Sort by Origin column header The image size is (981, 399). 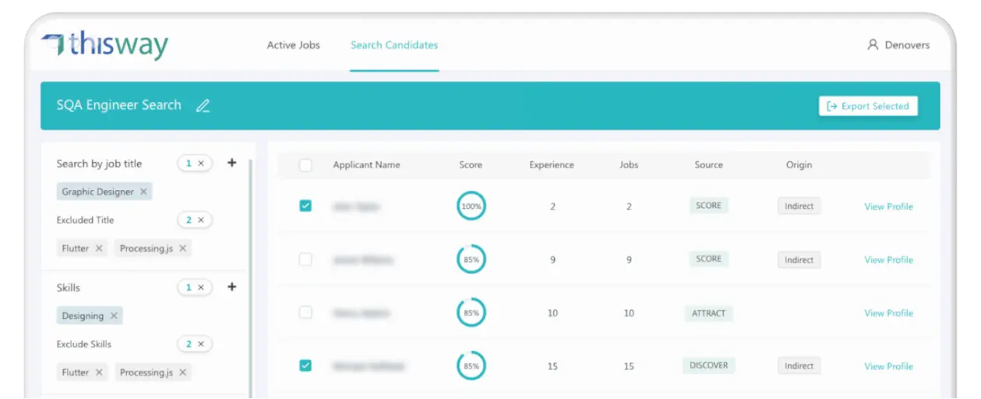(x=799, y=165)
